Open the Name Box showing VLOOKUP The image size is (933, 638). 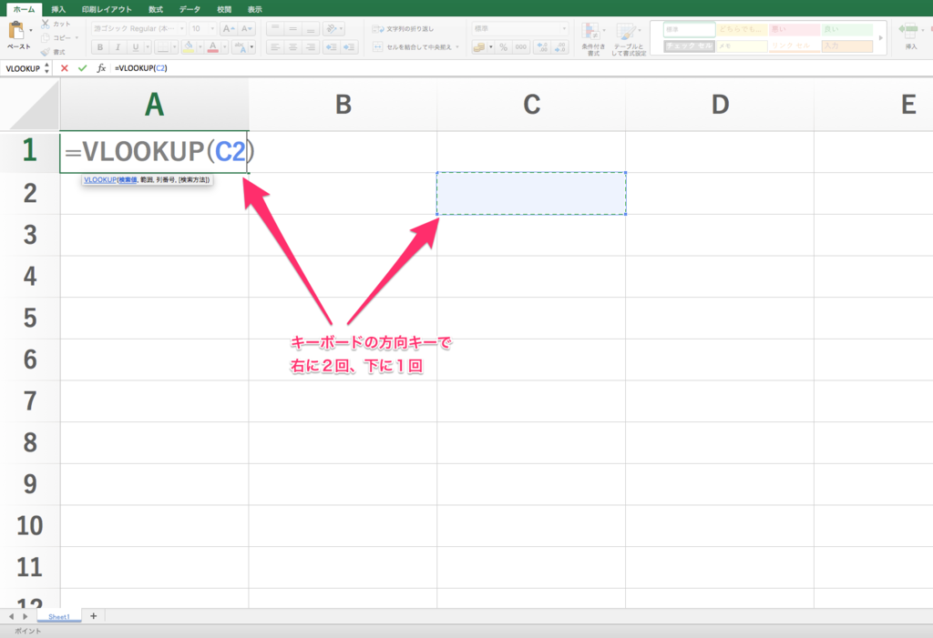[26, 68]
